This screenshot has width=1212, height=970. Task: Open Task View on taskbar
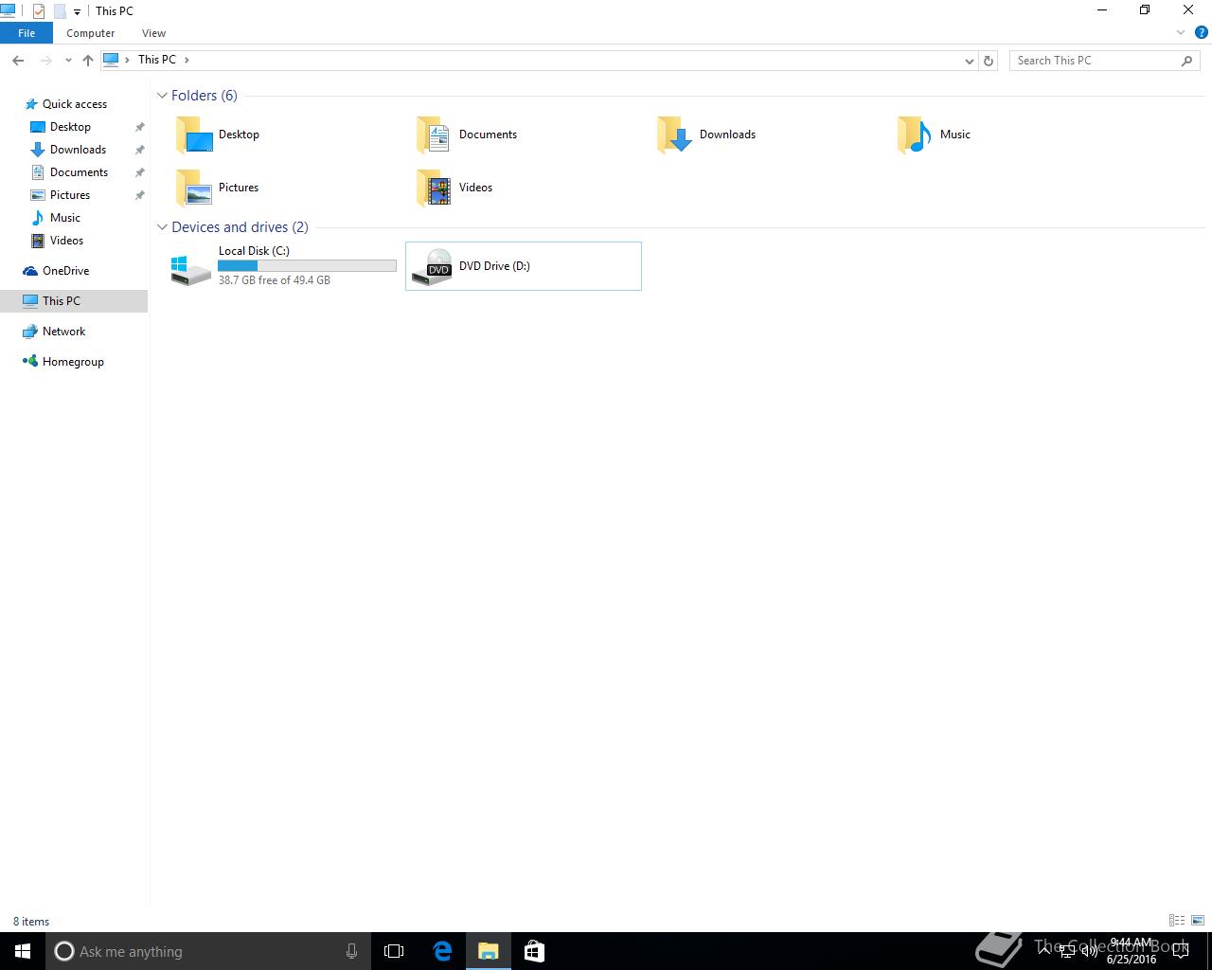click(394, 951)
